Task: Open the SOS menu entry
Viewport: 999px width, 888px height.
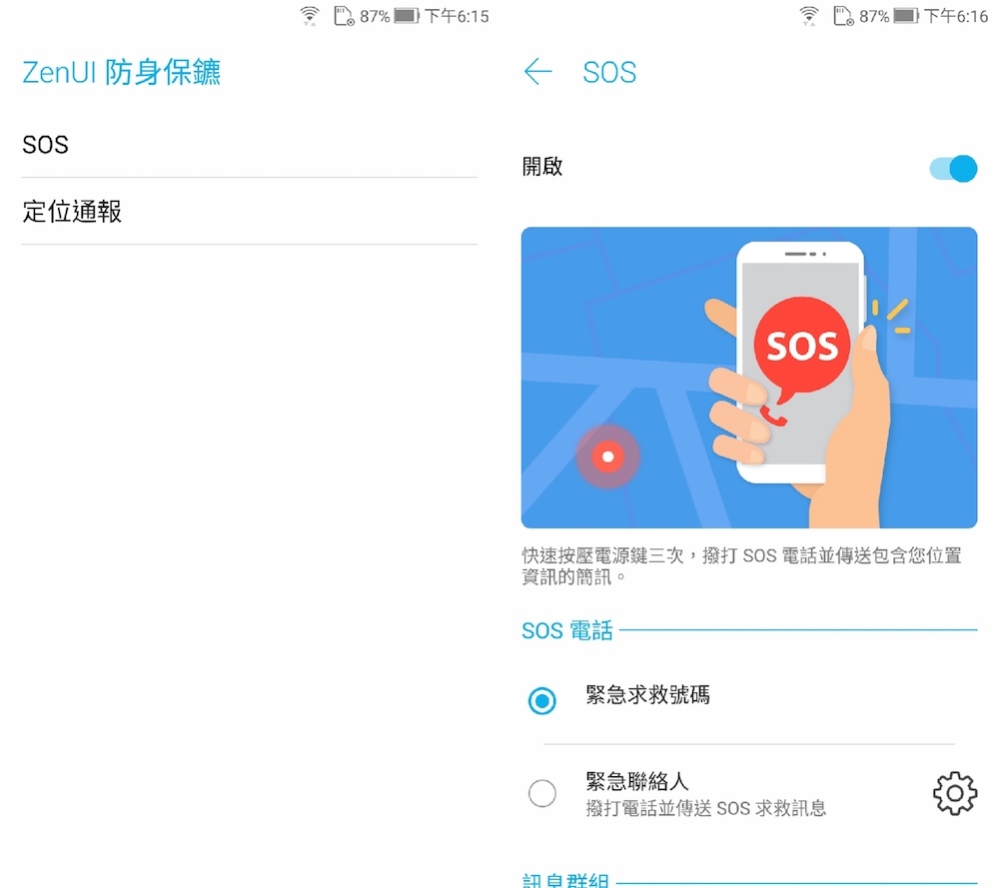Action: click(x=250, y=145)
